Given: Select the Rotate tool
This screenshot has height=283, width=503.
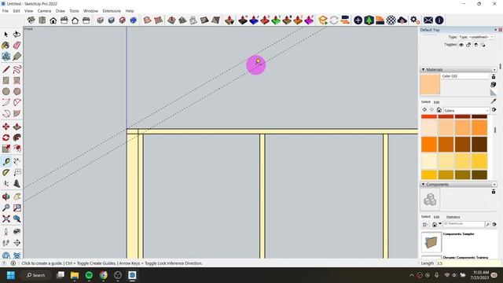Looking at the screenshot, I should pos(6,138).
